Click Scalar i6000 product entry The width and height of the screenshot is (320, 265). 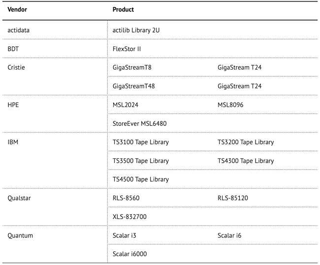(130, 254)
